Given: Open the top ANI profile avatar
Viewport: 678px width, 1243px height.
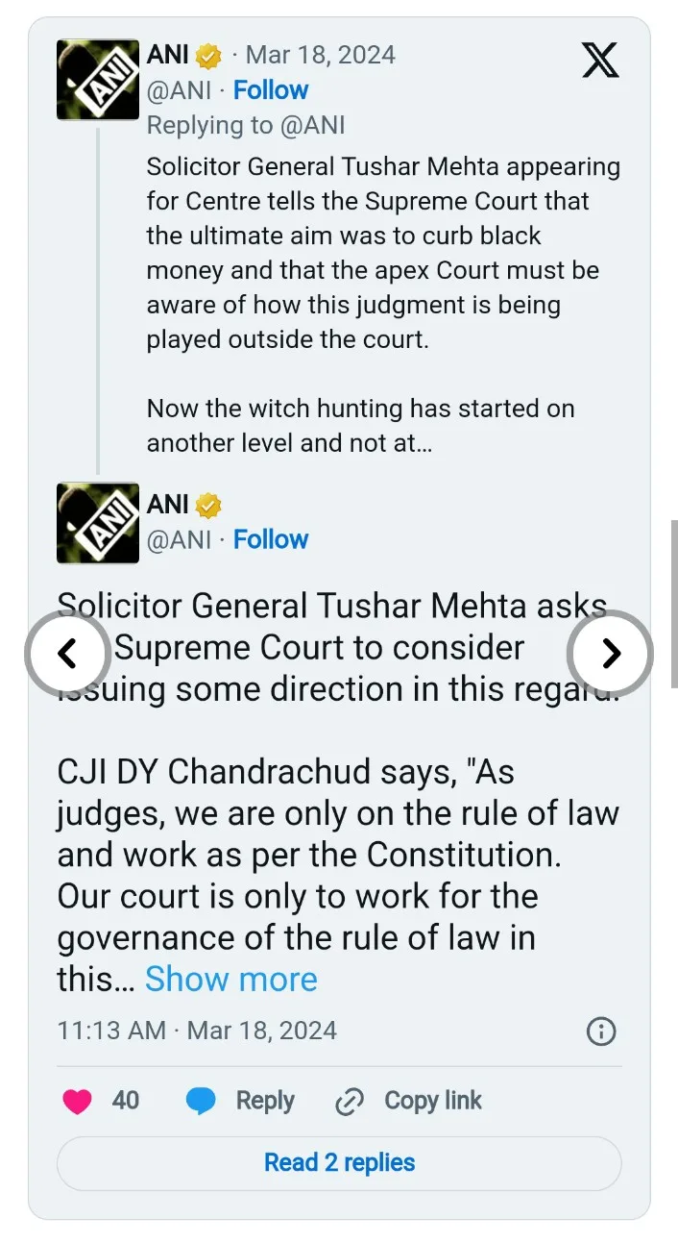Looking at the screenshot, I should (98, 80).
